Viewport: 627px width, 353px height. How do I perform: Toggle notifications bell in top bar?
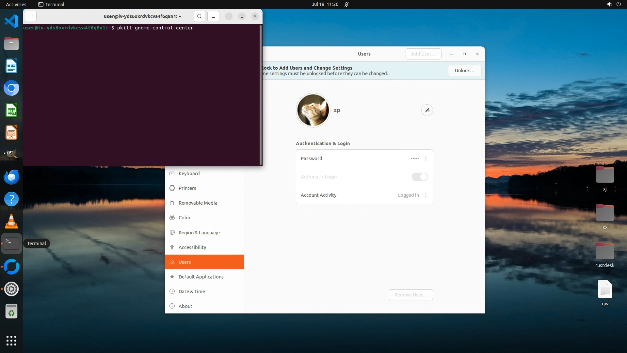346,5
